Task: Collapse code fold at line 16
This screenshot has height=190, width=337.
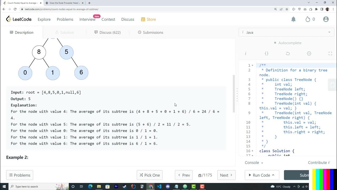Action: [x=252, y=151]
